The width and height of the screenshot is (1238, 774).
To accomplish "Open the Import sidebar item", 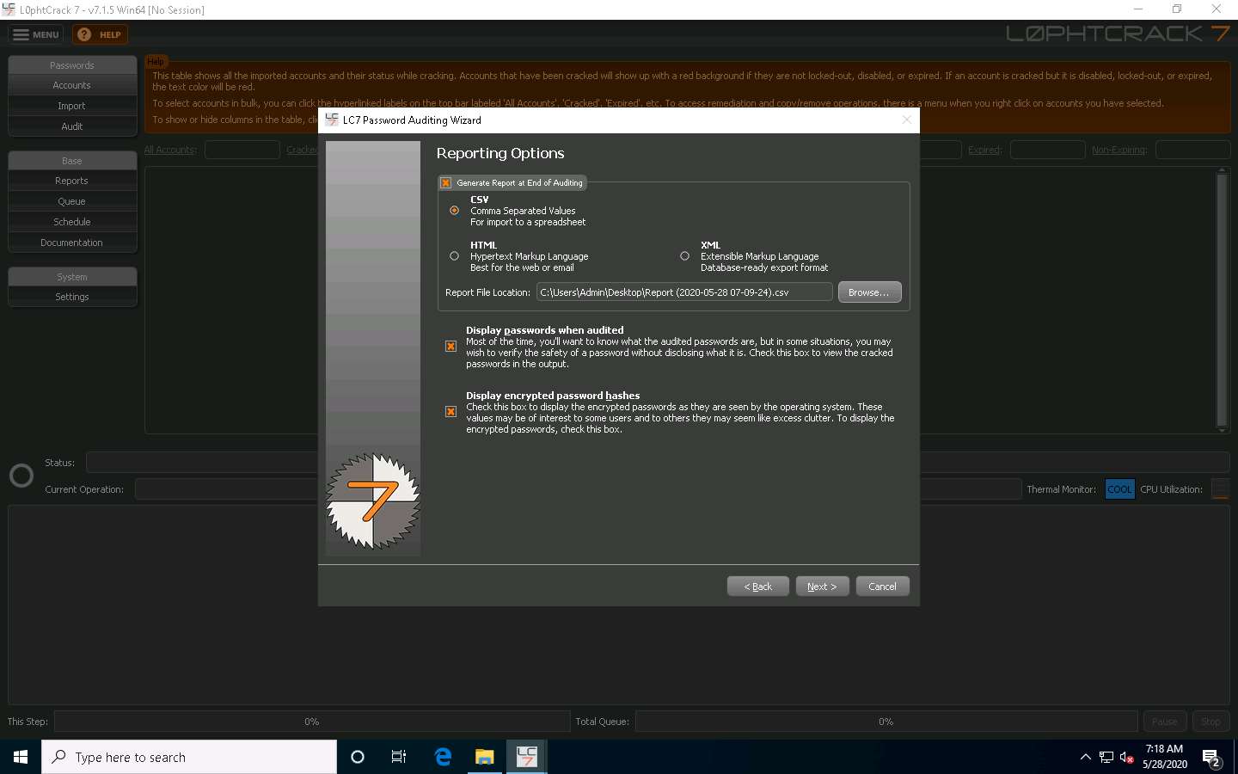I will [x=72, y=106].
